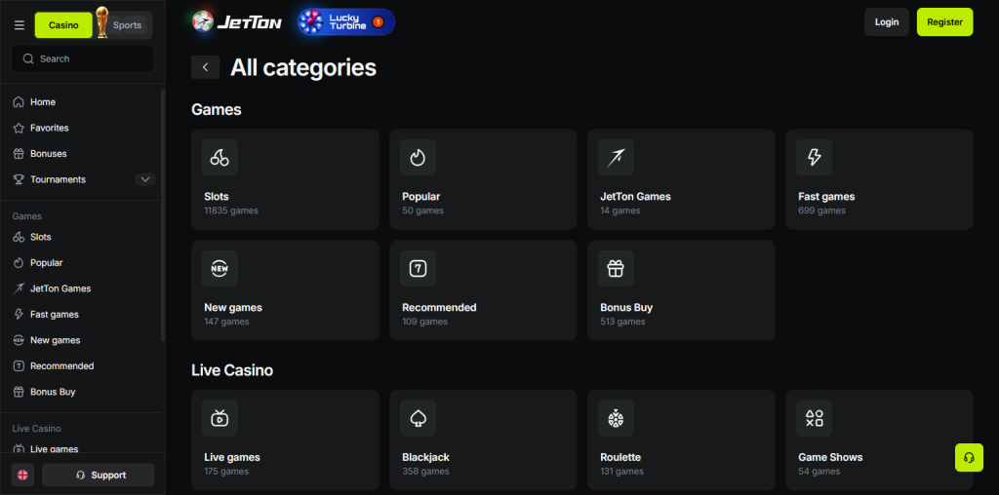Click sidebar Slots cherry icon
Image resolution: width=999 pixels, height=495 pixels.
pyautogui.click(x=19, y=237)
